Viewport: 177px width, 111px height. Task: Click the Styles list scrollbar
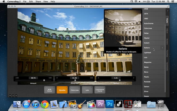point(165,58)
